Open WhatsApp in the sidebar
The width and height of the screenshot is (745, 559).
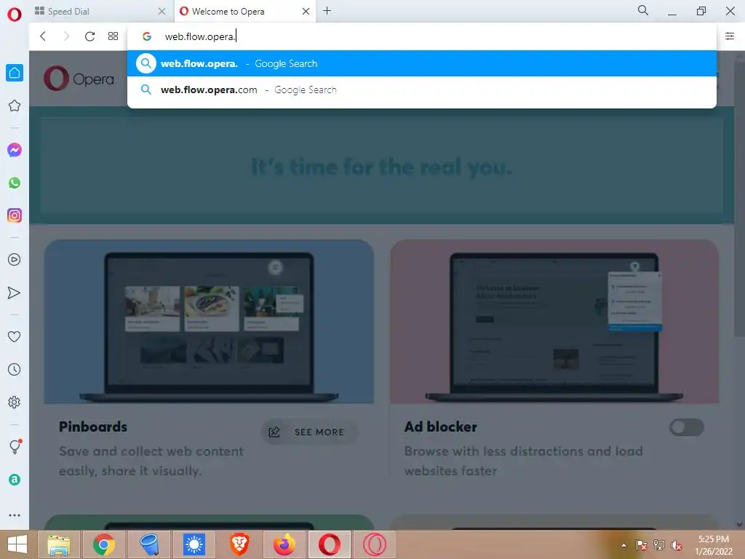(x=15, y=183)
